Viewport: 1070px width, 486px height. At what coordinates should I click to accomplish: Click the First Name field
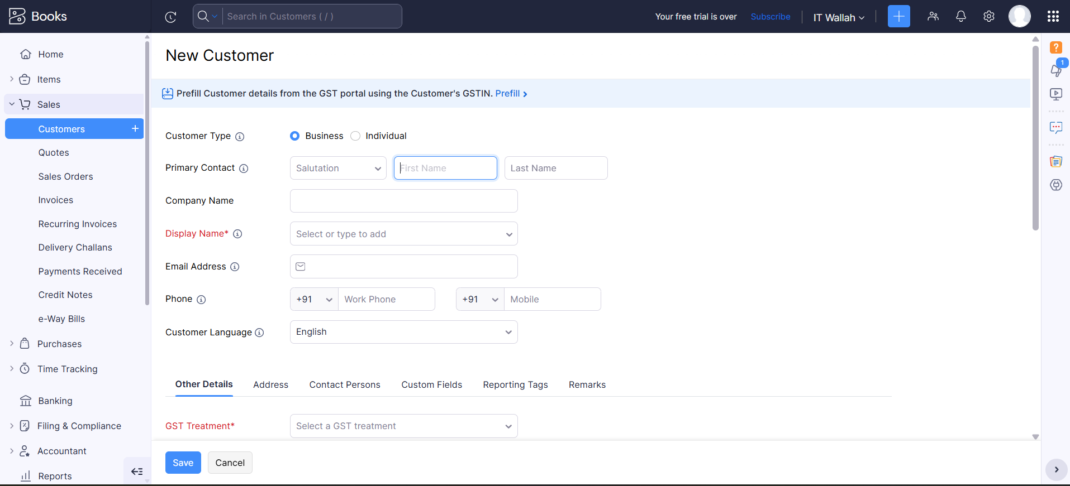coord(445,168)
